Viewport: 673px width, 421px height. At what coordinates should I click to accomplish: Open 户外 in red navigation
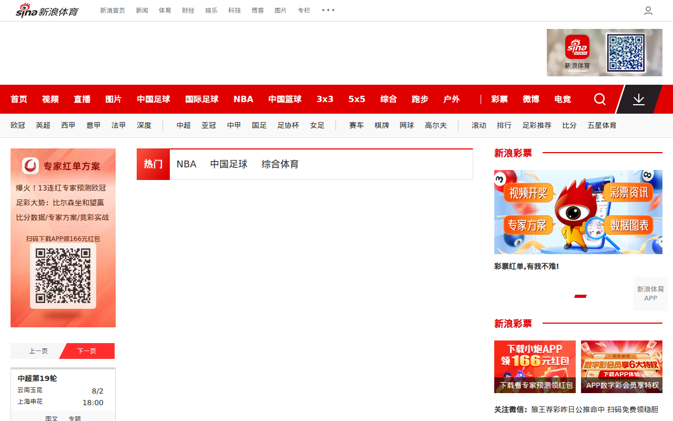pos(452,99)
